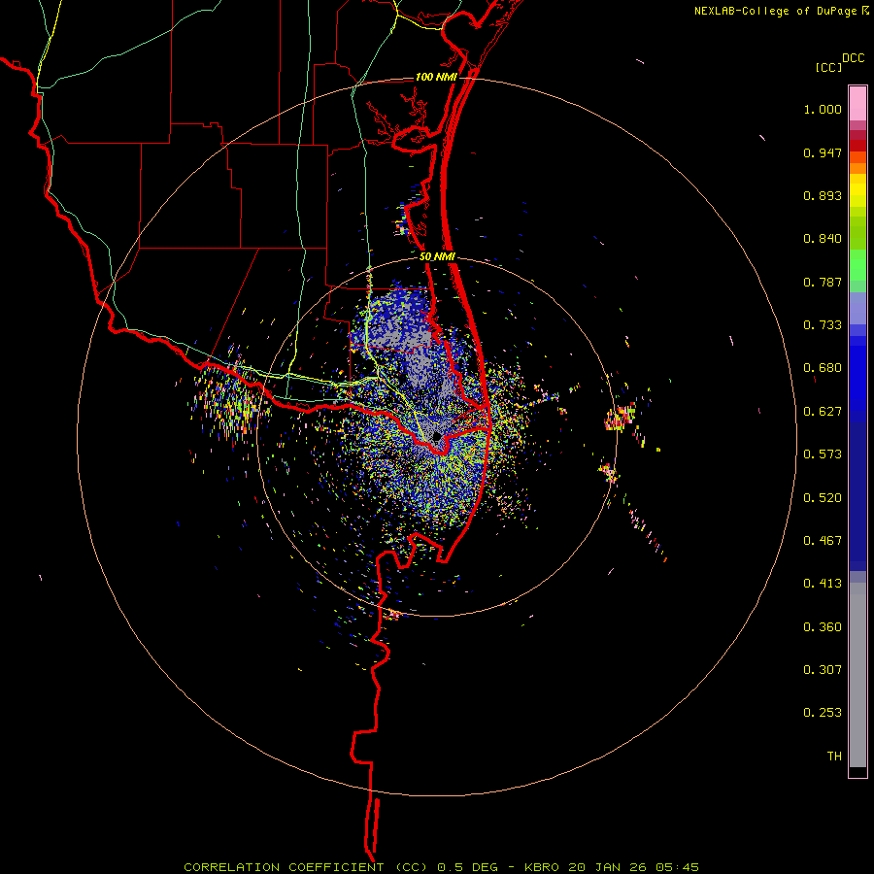This screenshot has height=874, width=874.
Task: Click the 0.253 scale value
Action: click(x=823, y=713)
